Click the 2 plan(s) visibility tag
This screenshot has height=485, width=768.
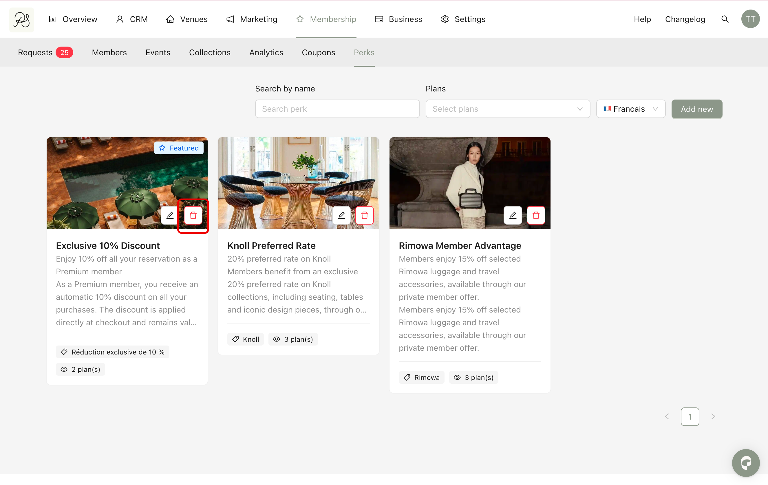(x=81, y=369)
